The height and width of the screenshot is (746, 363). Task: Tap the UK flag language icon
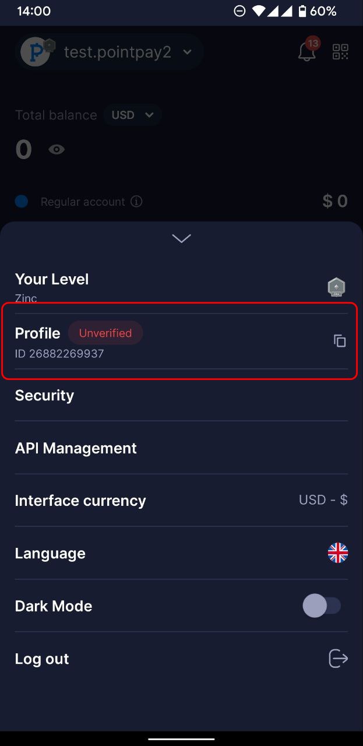[338, 553]
